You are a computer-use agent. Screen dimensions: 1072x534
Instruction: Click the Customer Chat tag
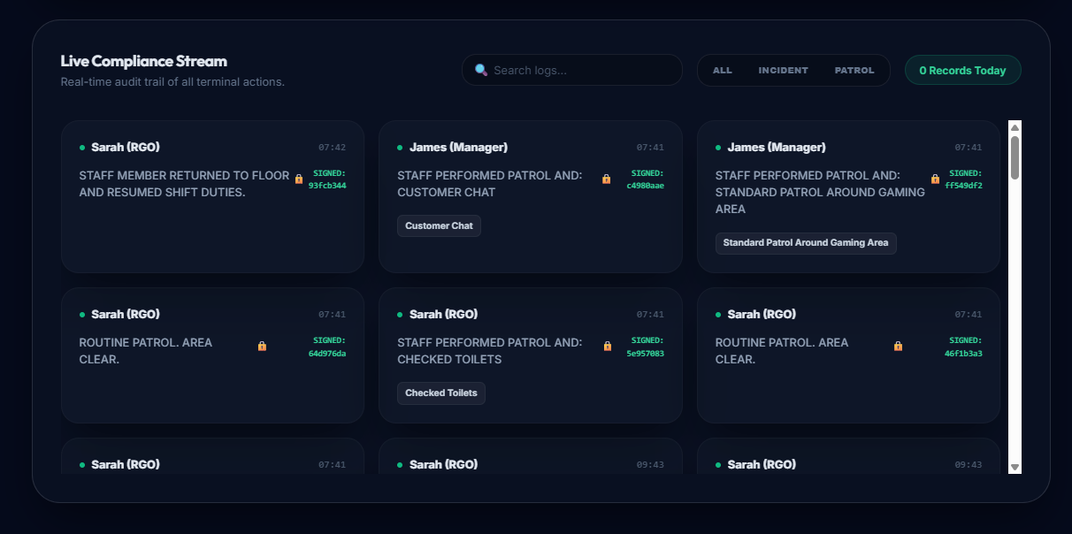click(439, 226)
